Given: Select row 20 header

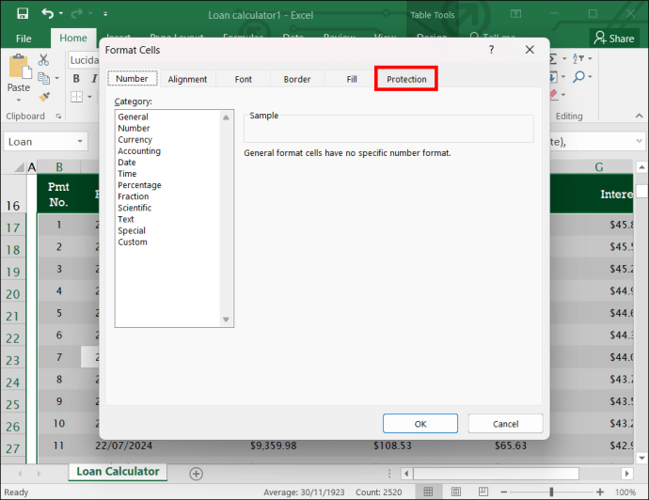Looking at the screenshot, I should coord(13,294).
